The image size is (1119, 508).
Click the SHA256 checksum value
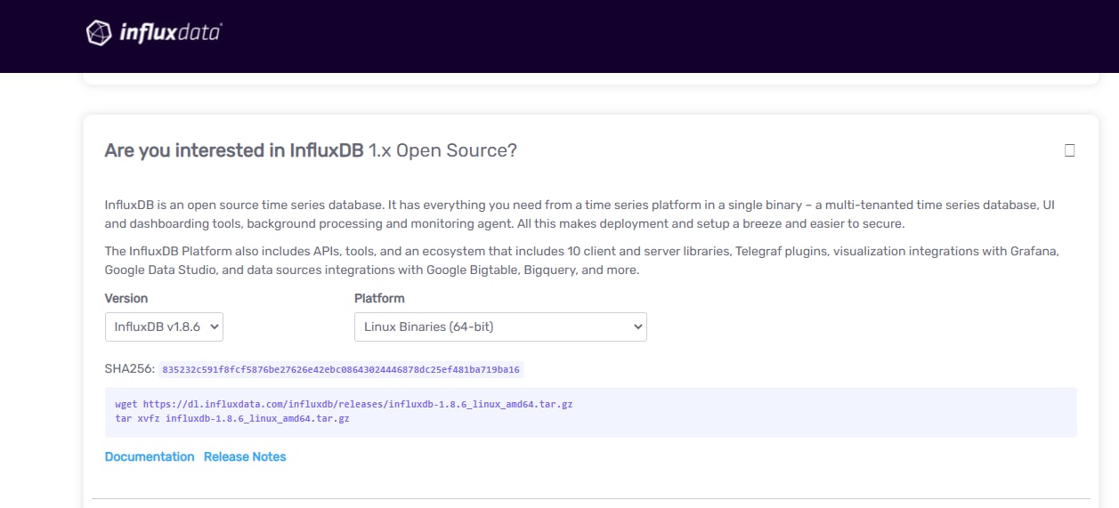(341, 369)
